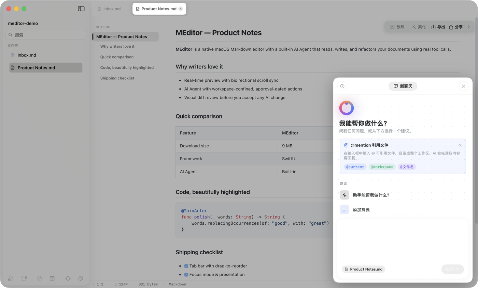The image size is (478, 288).
Task: Click the Download size table cell
Action: (x=227, y=146)
